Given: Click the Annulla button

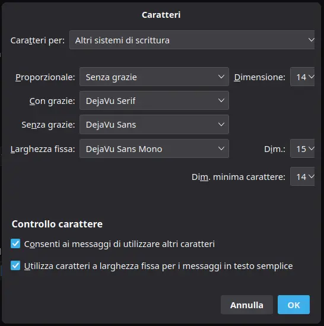Looking at the screenshot, I should 247,305.
